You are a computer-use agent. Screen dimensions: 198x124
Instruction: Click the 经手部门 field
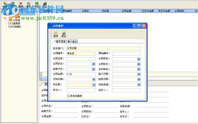click(103, 48)
